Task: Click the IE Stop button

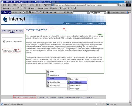Action: coord(18,8)
